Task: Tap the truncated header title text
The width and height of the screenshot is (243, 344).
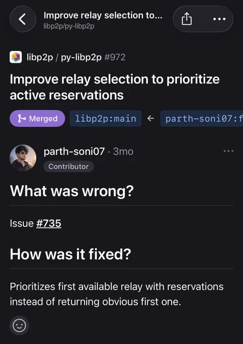Action: tap(103, 15)
